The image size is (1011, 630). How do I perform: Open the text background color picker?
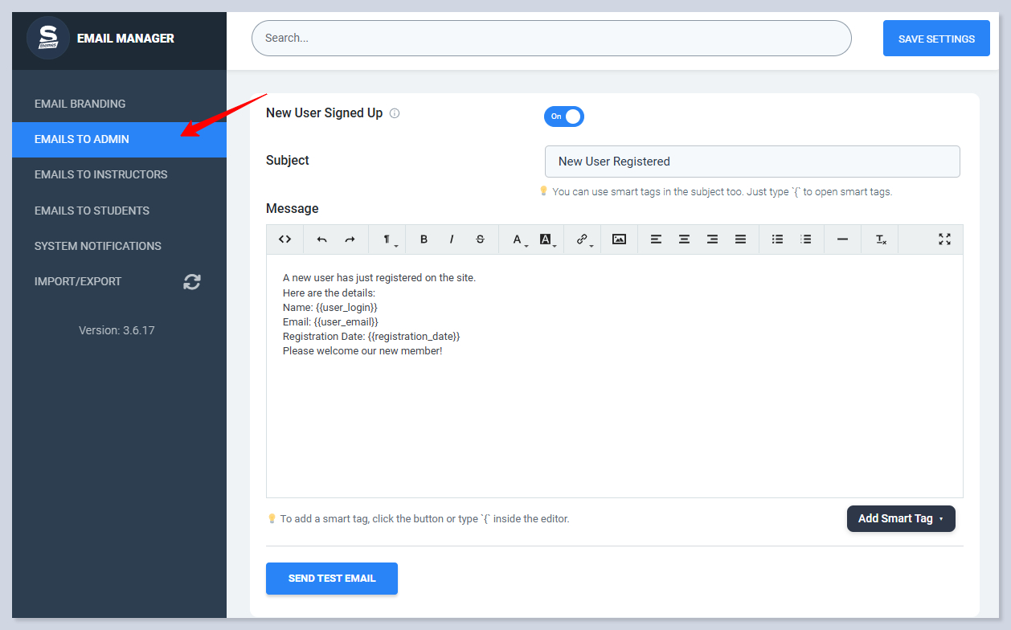[x=546, y=239]
